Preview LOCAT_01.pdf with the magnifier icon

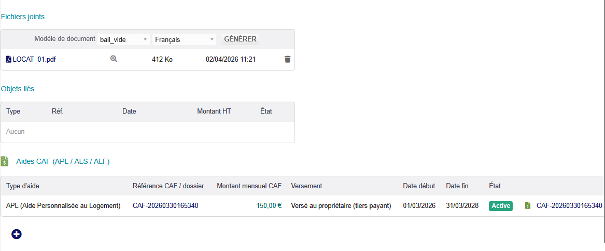[114, 59]
